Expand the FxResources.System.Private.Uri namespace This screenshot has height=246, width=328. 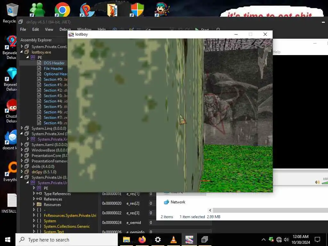tap(34, 215)
